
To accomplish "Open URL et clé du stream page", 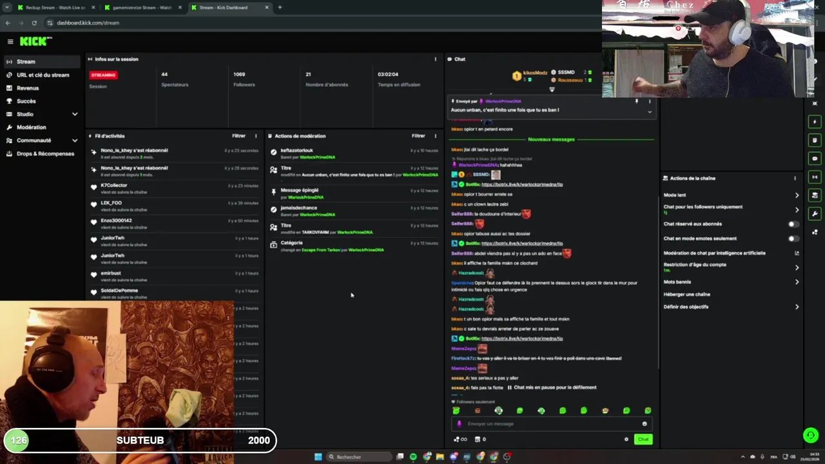I will 41,75.
